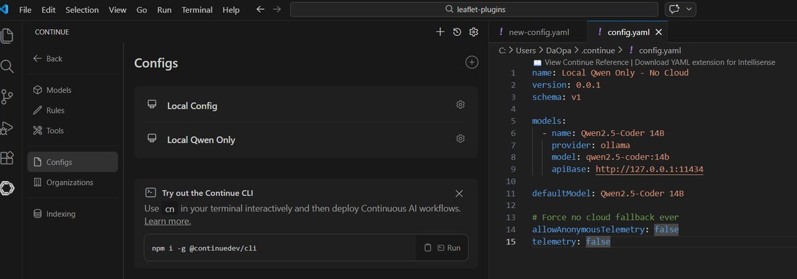Click the telemetry: false line

pos(571,242)
